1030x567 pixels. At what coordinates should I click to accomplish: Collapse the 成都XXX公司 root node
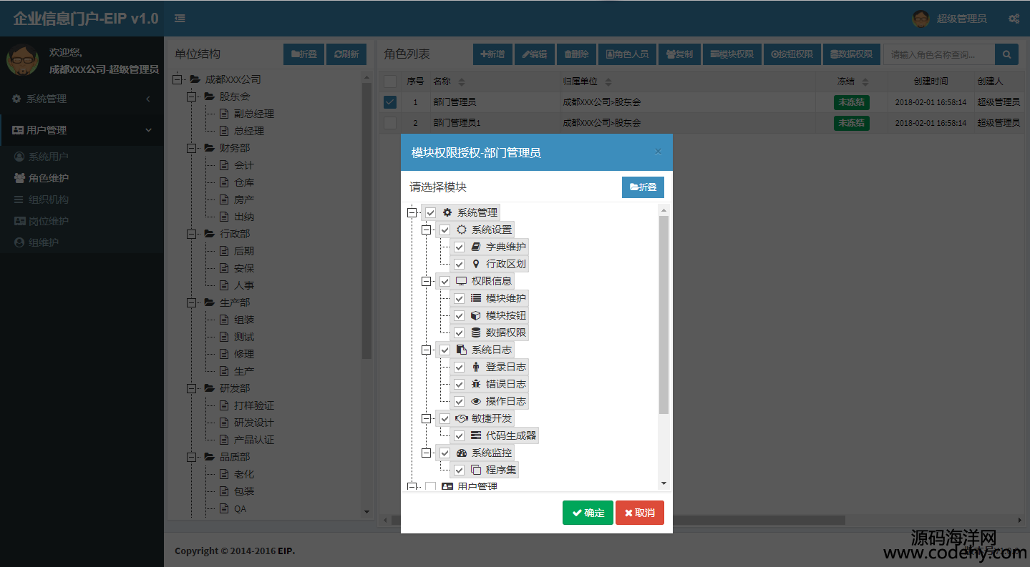pos(177,79)
